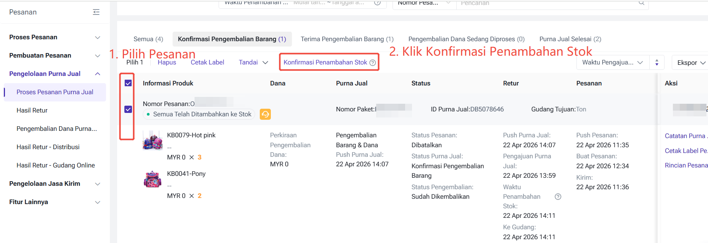Open Purna Jual Selesai (2) tab
This screenshot has width=708, height=243.
click(x=570, y=39)
